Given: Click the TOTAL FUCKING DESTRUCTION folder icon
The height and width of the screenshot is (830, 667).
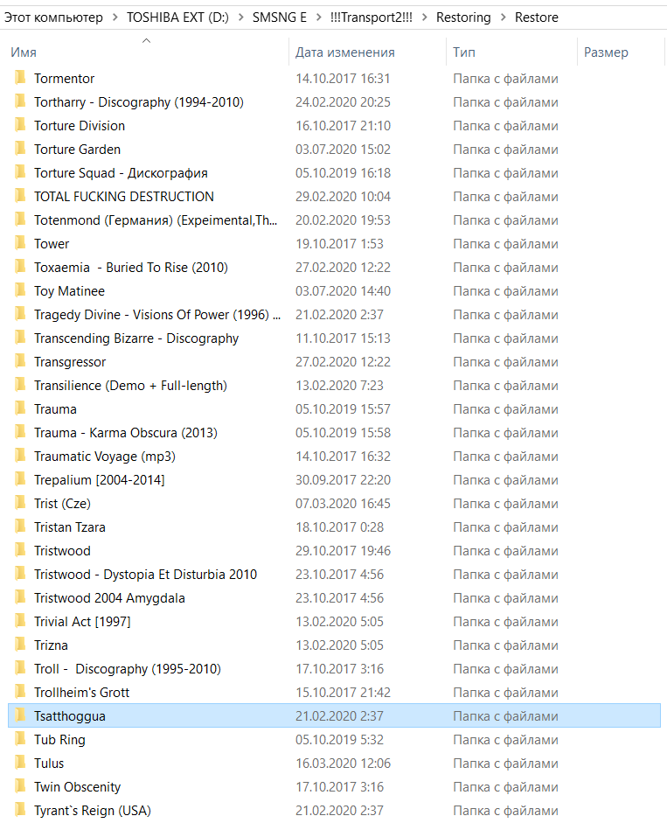Looking at the screenshot, I should click(x=20, y=196).
